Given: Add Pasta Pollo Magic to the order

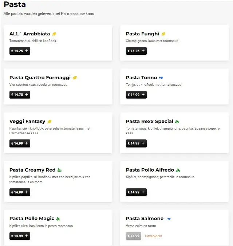Looking at the screenshot, I should (x=20, y=236).
